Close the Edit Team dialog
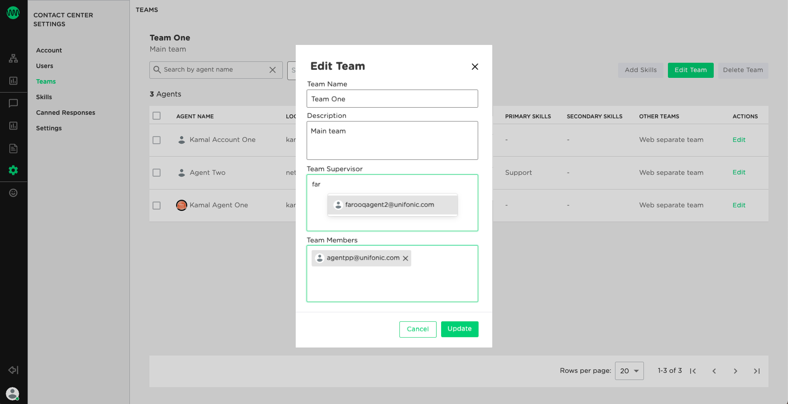Image resolution: width=788 pixels, height=404 pixels. point(475,67)
